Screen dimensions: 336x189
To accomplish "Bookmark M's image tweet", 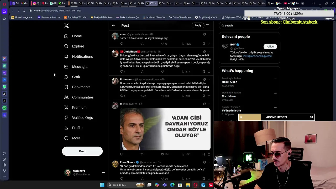I will (x=203, y=154).
